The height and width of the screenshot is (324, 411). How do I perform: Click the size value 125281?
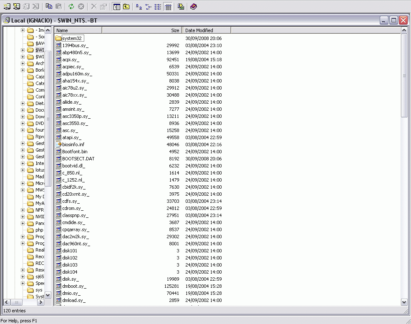coord(171,286)
